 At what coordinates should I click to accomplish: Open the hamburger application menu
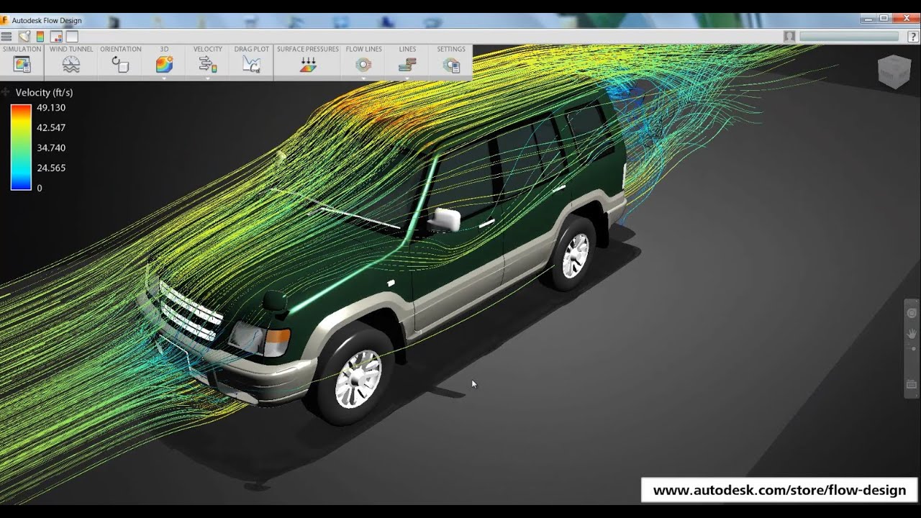[x=6, y=36]
